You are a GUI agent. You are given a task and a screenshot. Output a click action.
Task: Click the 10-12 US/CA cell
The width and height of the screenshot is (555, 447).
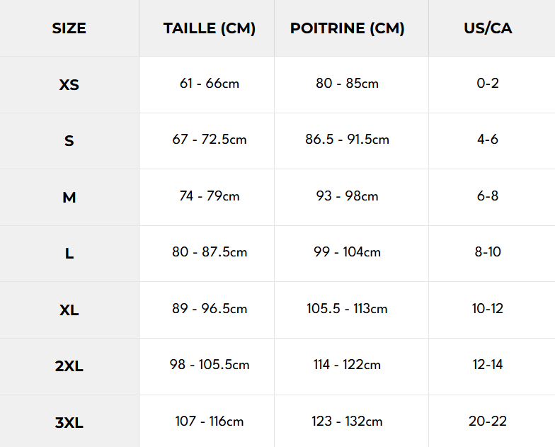coord(488,309)
